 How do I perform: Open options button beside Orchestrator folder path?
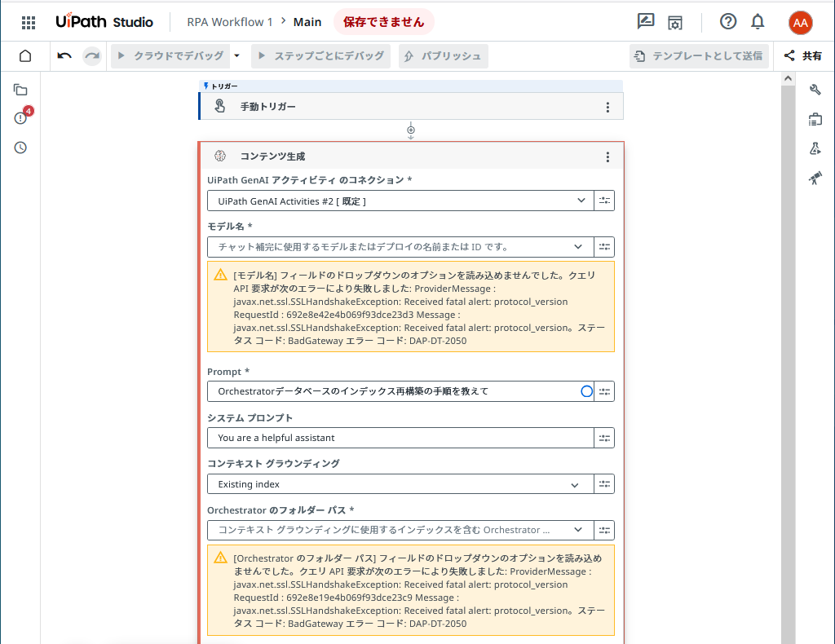tap(604, 530)
